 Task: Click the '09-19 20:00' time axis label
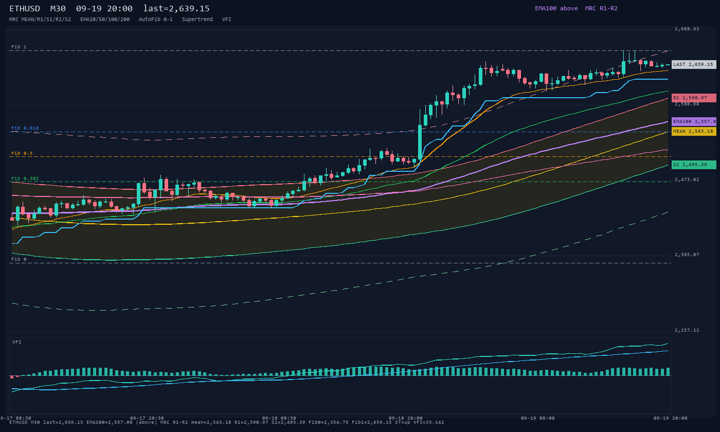671,418
